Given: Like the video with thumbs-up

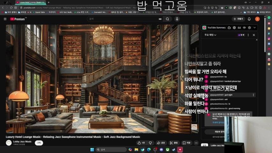Looking at the screenshot, I should coord(141,143).
